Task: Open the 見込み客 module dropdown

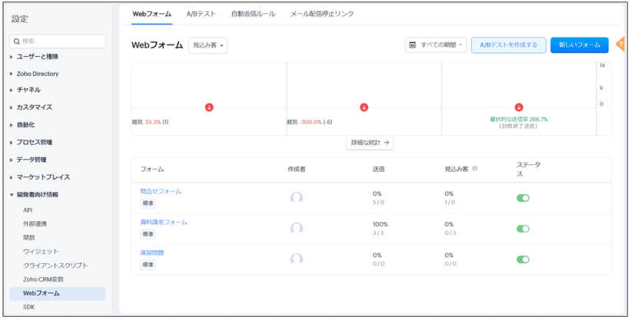Action: (x=207, y=46)
